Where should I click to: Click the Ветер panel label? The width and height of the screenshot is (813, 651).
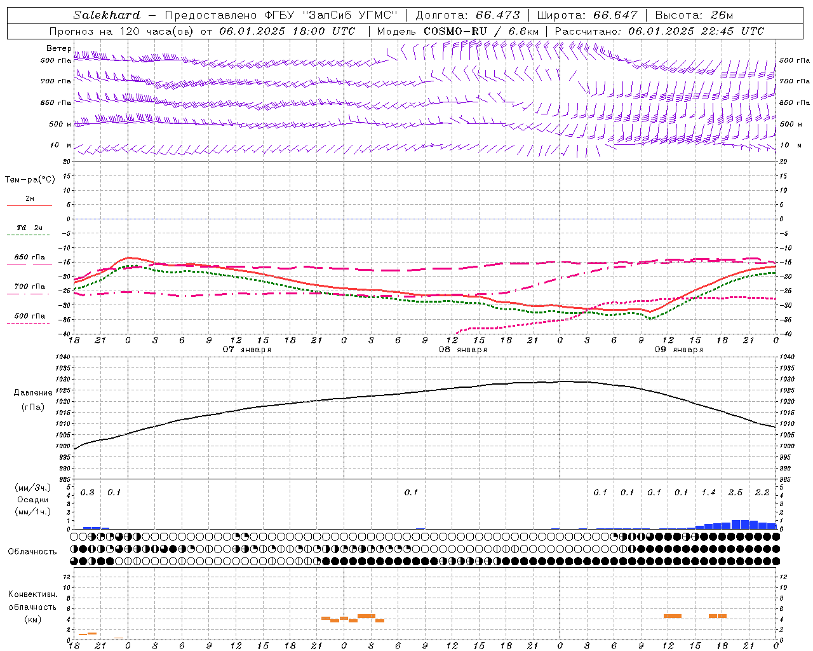pyautogui.click(x=58, y=48)
